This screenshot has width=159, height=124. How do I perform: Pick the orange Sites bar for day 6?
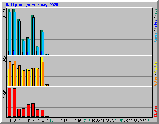(34, 77)
